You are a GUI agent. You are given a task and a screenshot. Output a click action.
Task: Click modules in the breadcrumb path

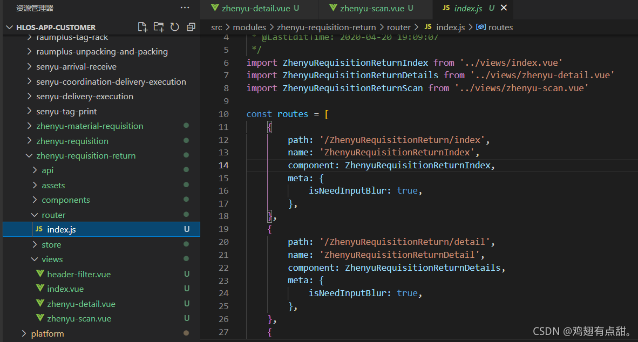pos(249,28)
